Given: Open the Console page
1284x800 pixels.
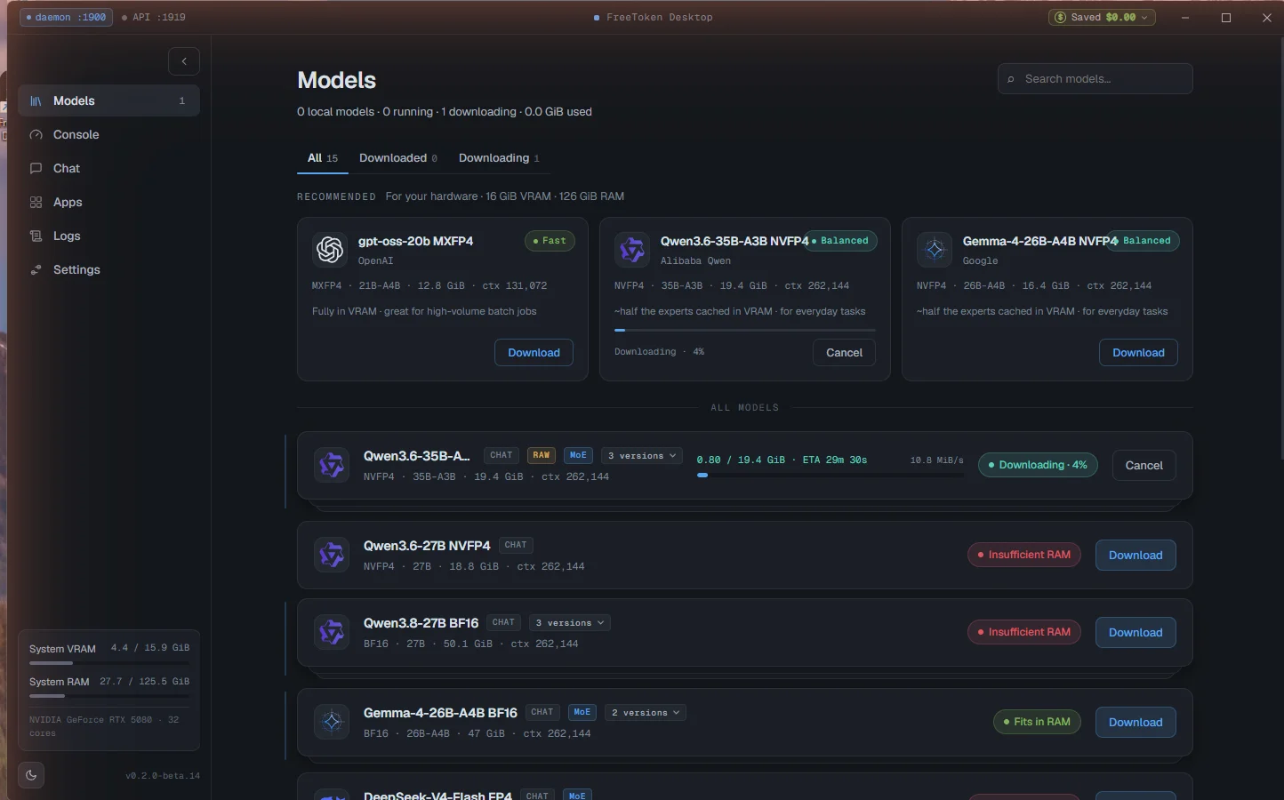Looking at the screenshot, I should [108, 135].
